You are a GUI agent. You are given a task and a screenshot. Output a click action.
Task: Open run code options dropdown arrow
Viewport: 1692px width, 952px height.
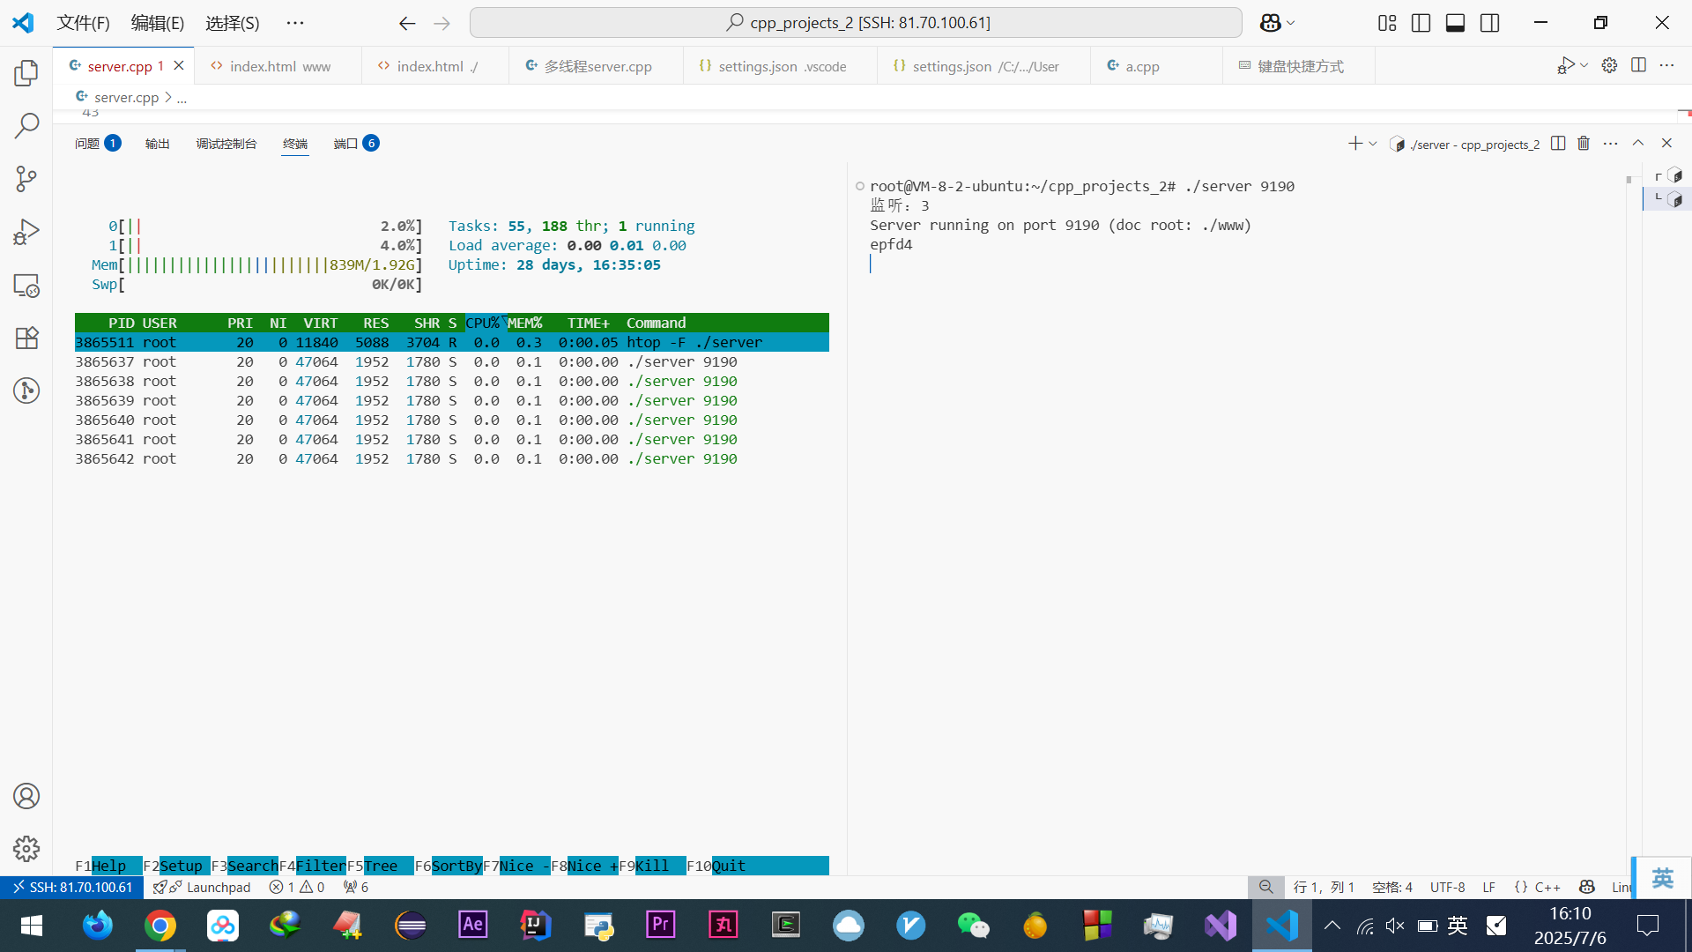pos(1584,65)
